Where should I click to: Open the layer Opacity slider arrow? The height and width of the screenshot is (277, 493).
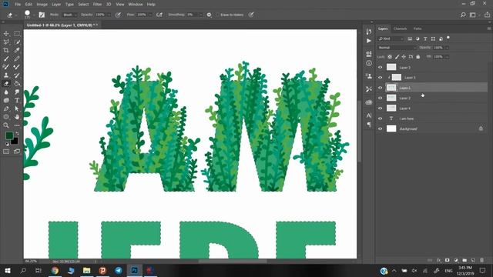click(x=447, y=48)
